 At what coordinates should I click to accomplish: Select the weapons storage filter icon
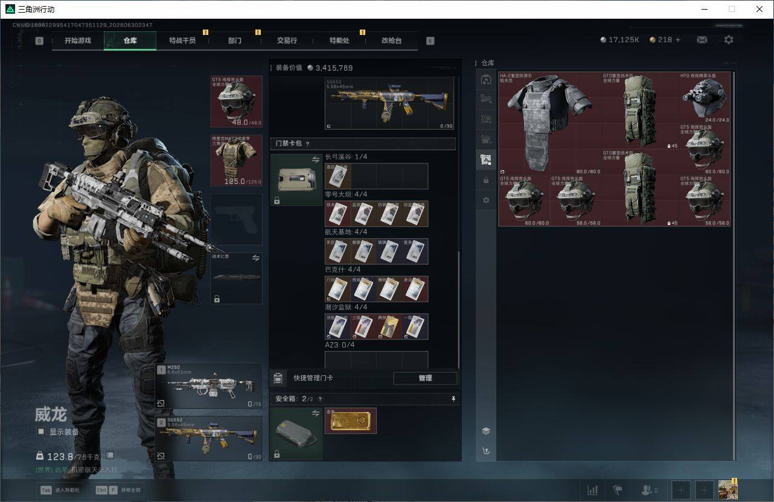486,99
